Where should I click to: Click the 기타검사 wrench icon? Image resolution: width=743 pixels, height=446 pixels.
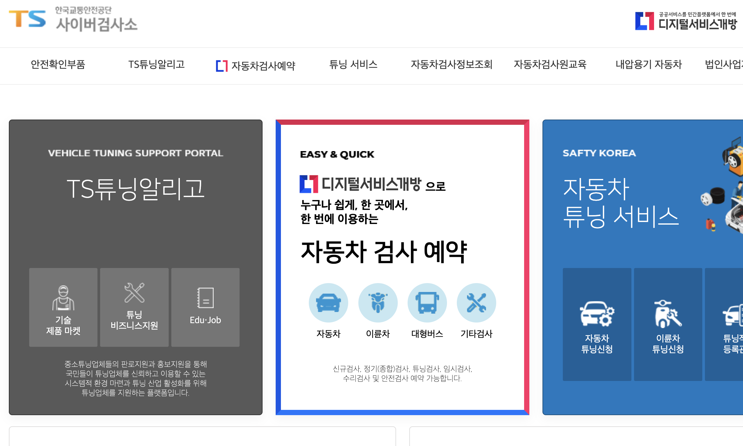476,302
